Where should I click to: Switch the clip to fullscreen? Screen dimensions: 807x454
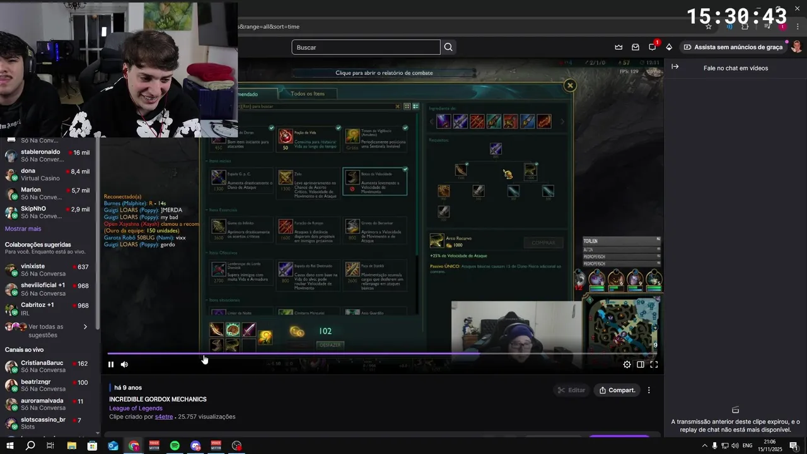tap(654, 364)
